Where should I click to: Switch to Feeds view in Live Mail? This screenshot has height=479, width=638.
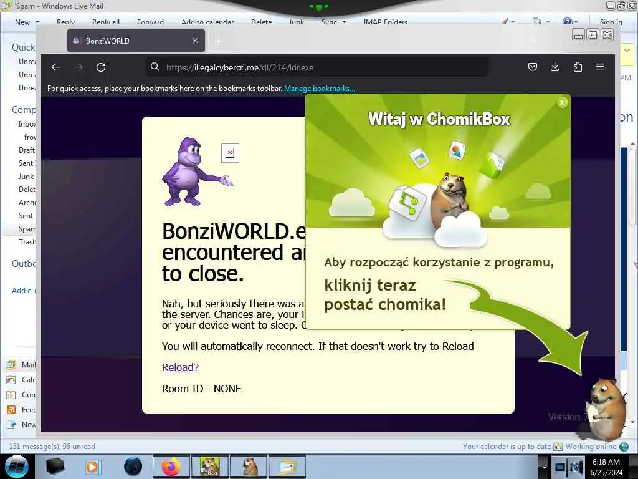[21, 410]
